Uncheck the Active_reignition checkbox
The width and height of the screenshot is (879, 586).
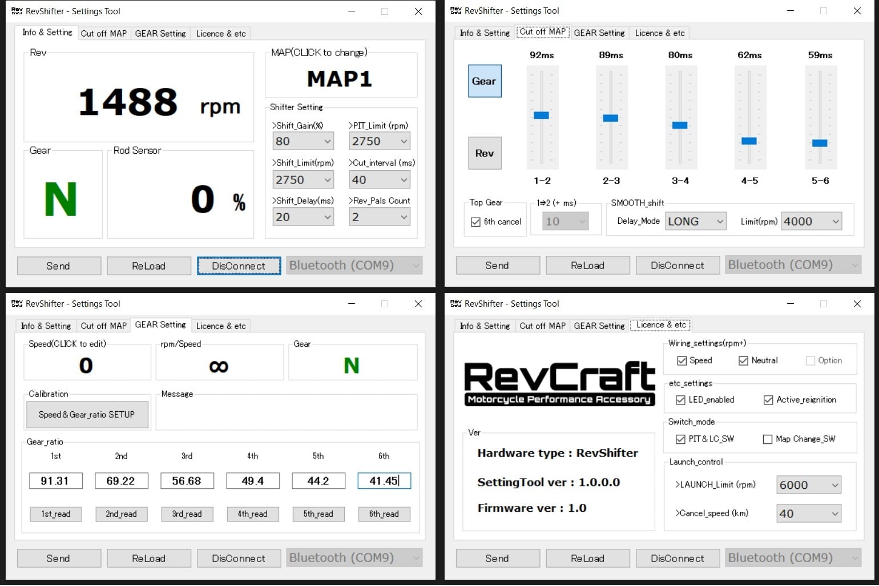click(768, 400)
